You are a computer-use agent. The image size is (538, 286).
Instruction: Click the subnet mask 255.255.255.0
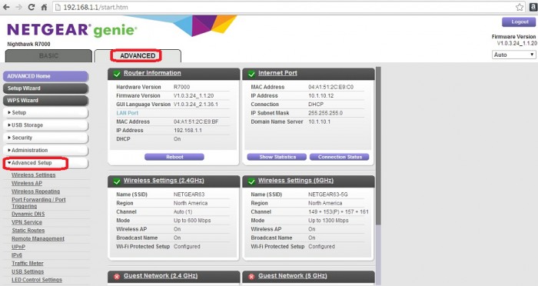pos(325,113)
